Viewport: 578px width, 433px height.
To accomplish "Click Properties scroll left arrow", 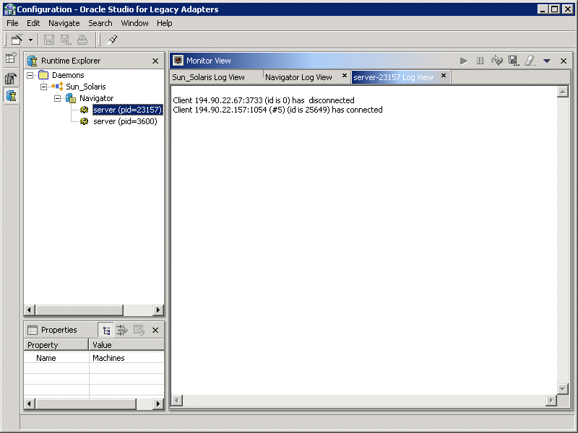I will click(30, 404).
